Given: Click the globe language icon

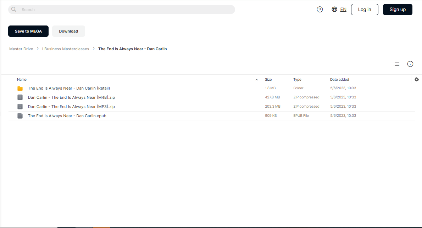Looking at the screenshot, I should point(334,10).
